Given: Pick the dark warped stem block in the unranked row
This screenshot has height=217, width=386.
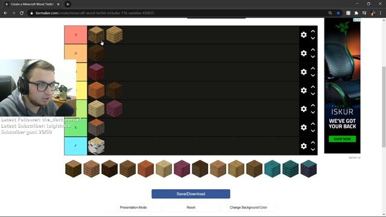Looking at the screenshot, I should [x=308, y=169].
